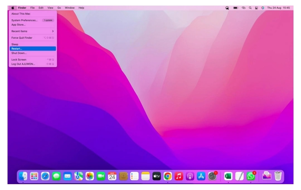Open the View menu

[x=50, y=8]
